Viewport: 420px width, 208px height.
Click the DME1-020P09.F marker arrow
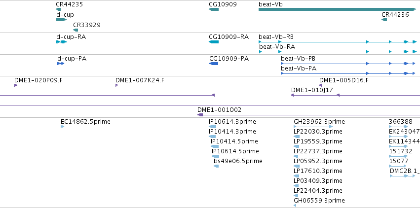point(16,85)
